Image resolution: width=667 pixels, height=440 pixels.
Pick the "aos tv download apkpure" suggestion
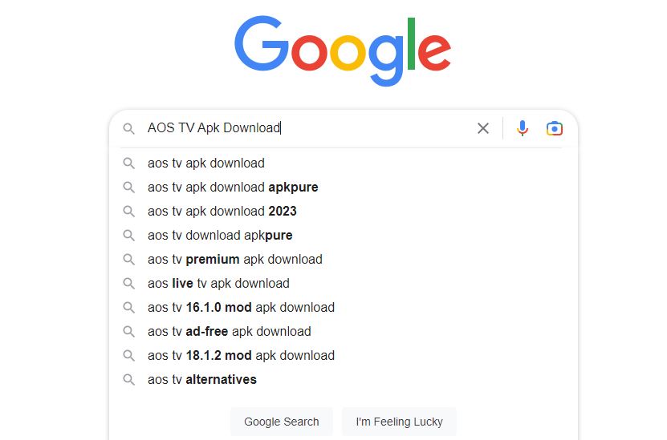[x=220, y=236]
